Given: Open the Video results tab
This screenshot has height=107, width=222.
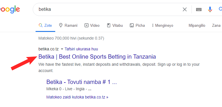Looking at the screenshot, I should tap(92, 26).
